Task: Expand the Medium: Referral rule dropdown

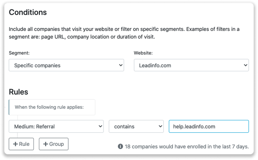Action: click(x=56, y=126)
